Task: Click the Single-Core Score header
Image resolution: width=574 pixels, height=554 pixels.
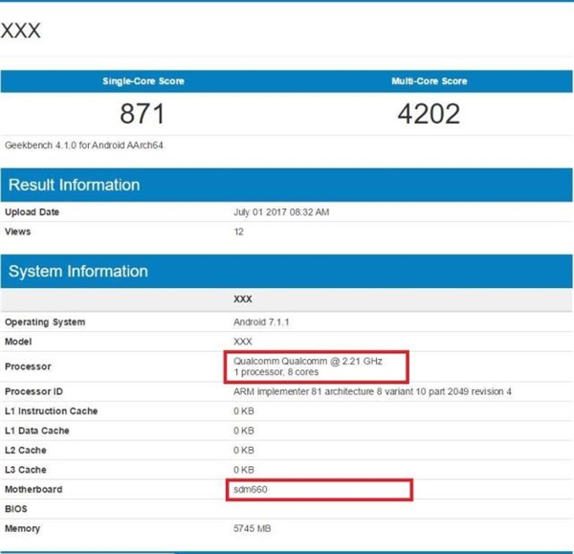Action: (x=142, y=81)
